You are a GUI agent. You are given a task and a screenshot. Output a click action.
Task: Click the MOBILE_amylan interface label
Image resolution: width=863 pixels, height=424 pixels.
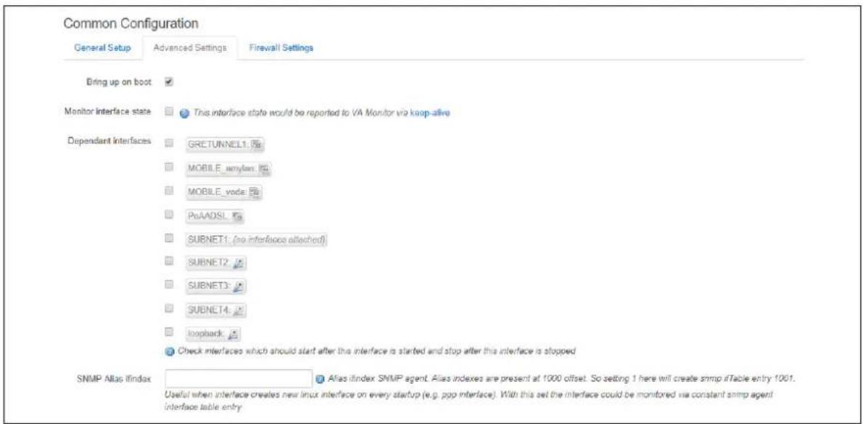[x=223, y=169]
